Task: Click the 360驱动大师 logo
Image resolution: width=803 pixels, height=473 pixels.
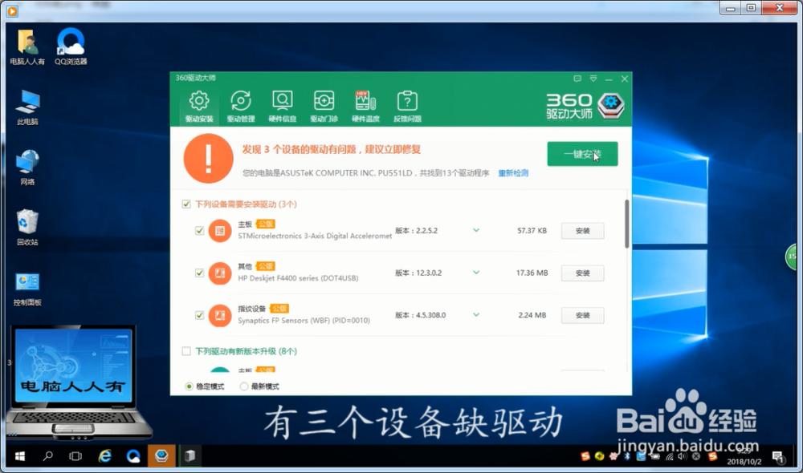Action: tap(585, 107)
